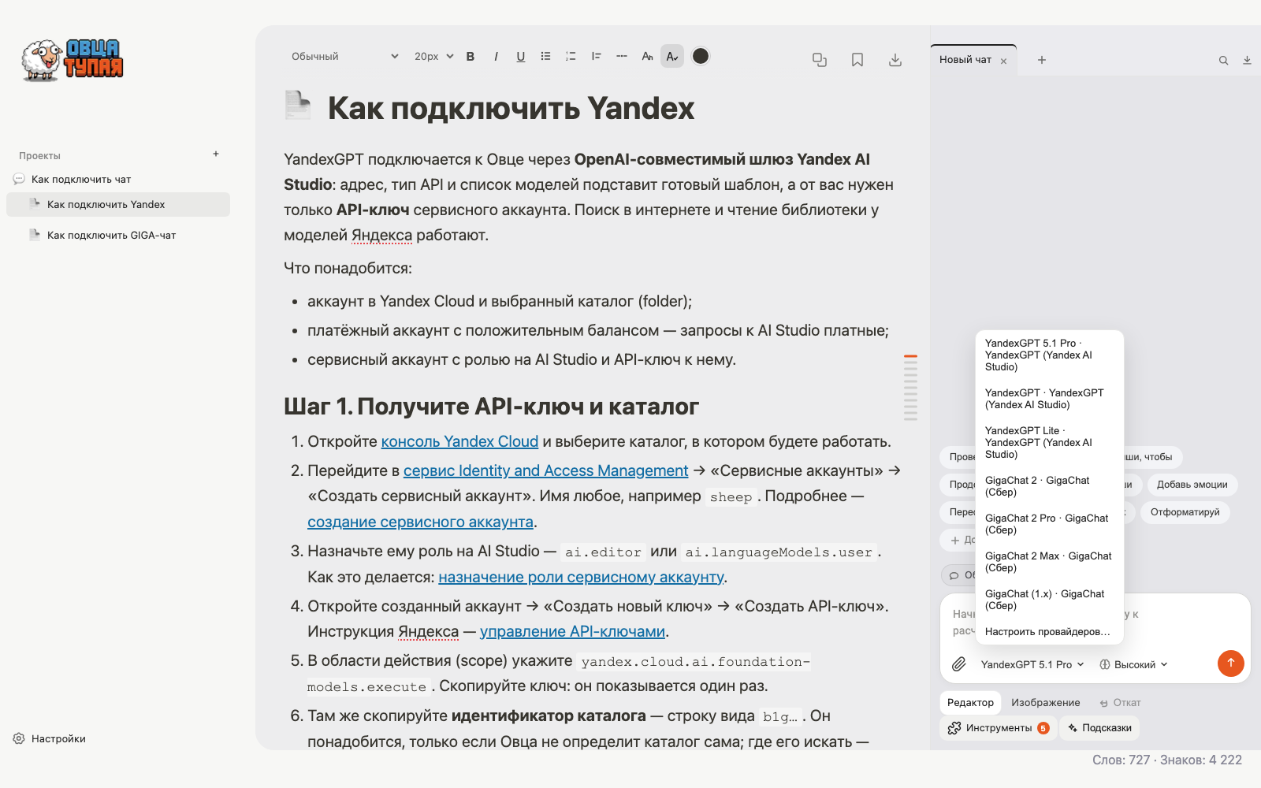Apply underline formatting
1261x788 pixels.
pos(521,57)
